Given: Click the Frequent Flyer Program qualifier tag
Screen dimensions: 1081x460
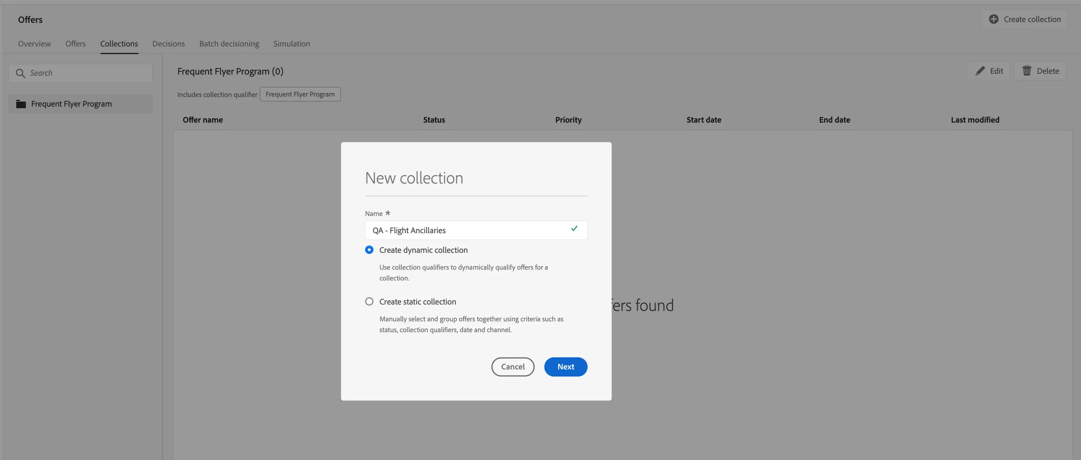Looking at the screenshot, I should click(x=300, y=94).
